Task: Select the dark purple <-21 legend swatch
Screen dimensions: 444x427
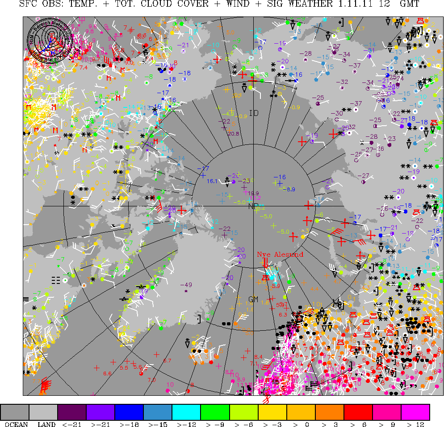Action: [72, 412]
